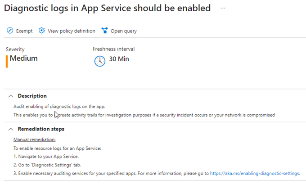Collapse the Remediation steps chevron
The image size is (306, 193).
pyautogui.click(x=10, y=129)
